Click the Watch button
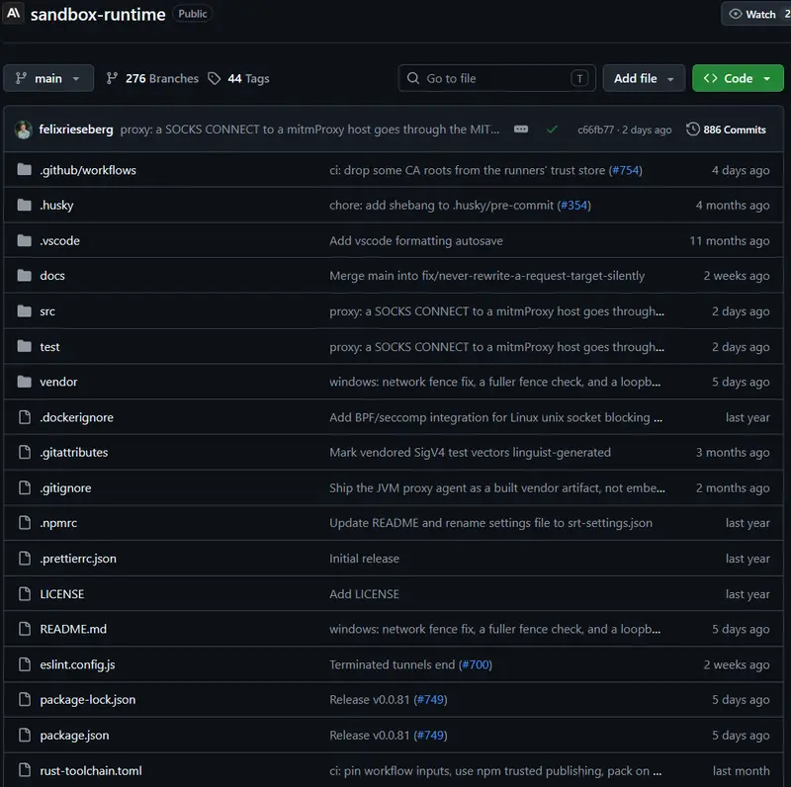This screenshot has width=791, height=787. point(755,14)
